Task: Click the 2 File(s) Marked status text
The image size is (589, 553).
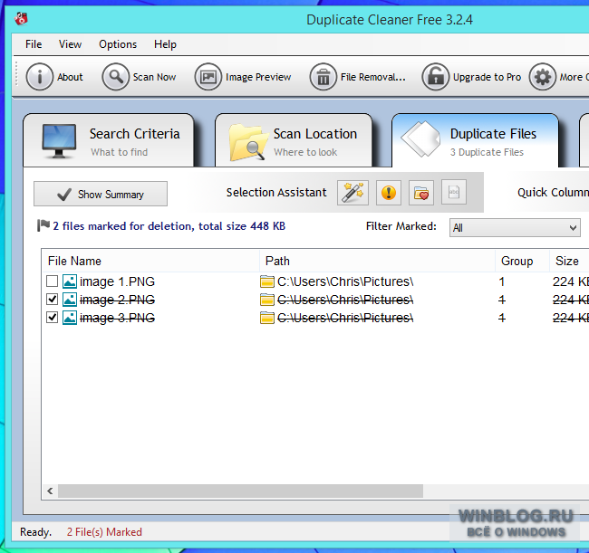Action: [x=104, y=532]
